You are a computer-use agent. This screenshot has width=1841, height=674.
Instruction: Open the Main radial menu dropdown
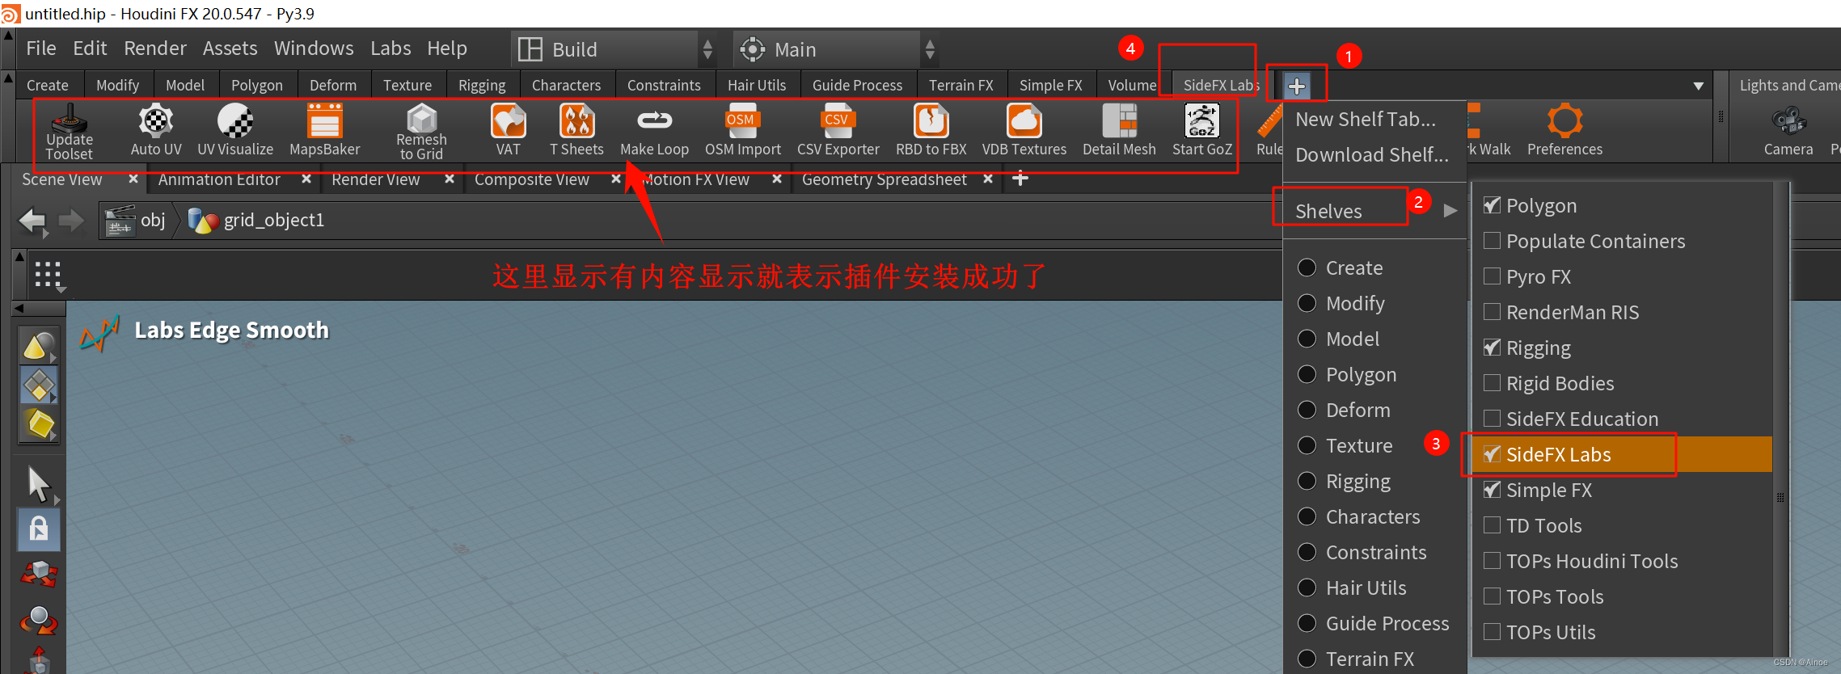point(836,49)
